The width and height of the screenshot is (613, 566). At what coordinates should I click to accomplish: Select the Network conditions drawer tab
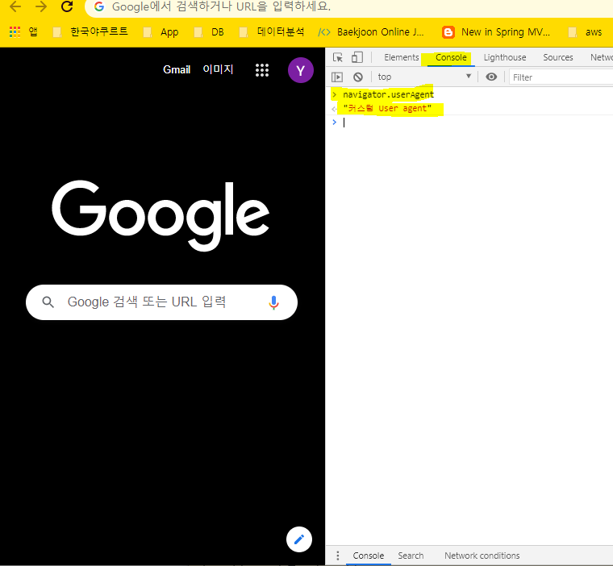pyautogui.click(x=482, y=556)
